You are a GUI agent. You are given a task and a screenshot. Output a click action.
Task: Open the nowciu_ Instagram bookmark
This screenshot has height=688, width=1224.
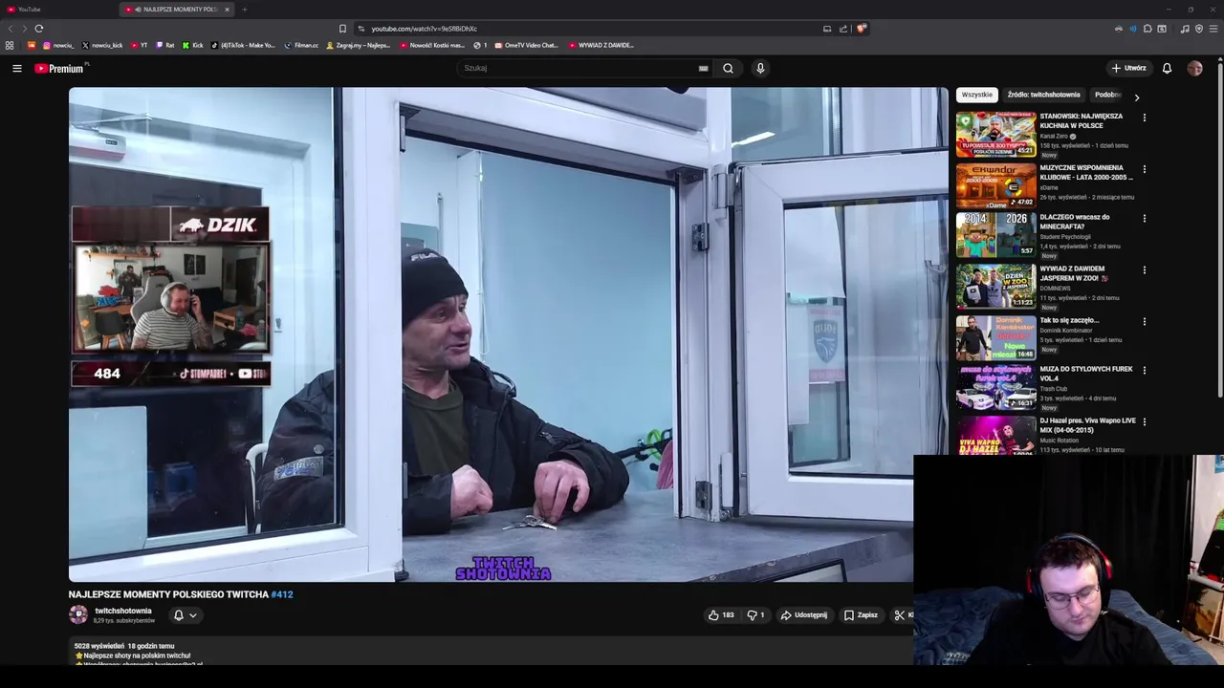(x=57, y=45)
